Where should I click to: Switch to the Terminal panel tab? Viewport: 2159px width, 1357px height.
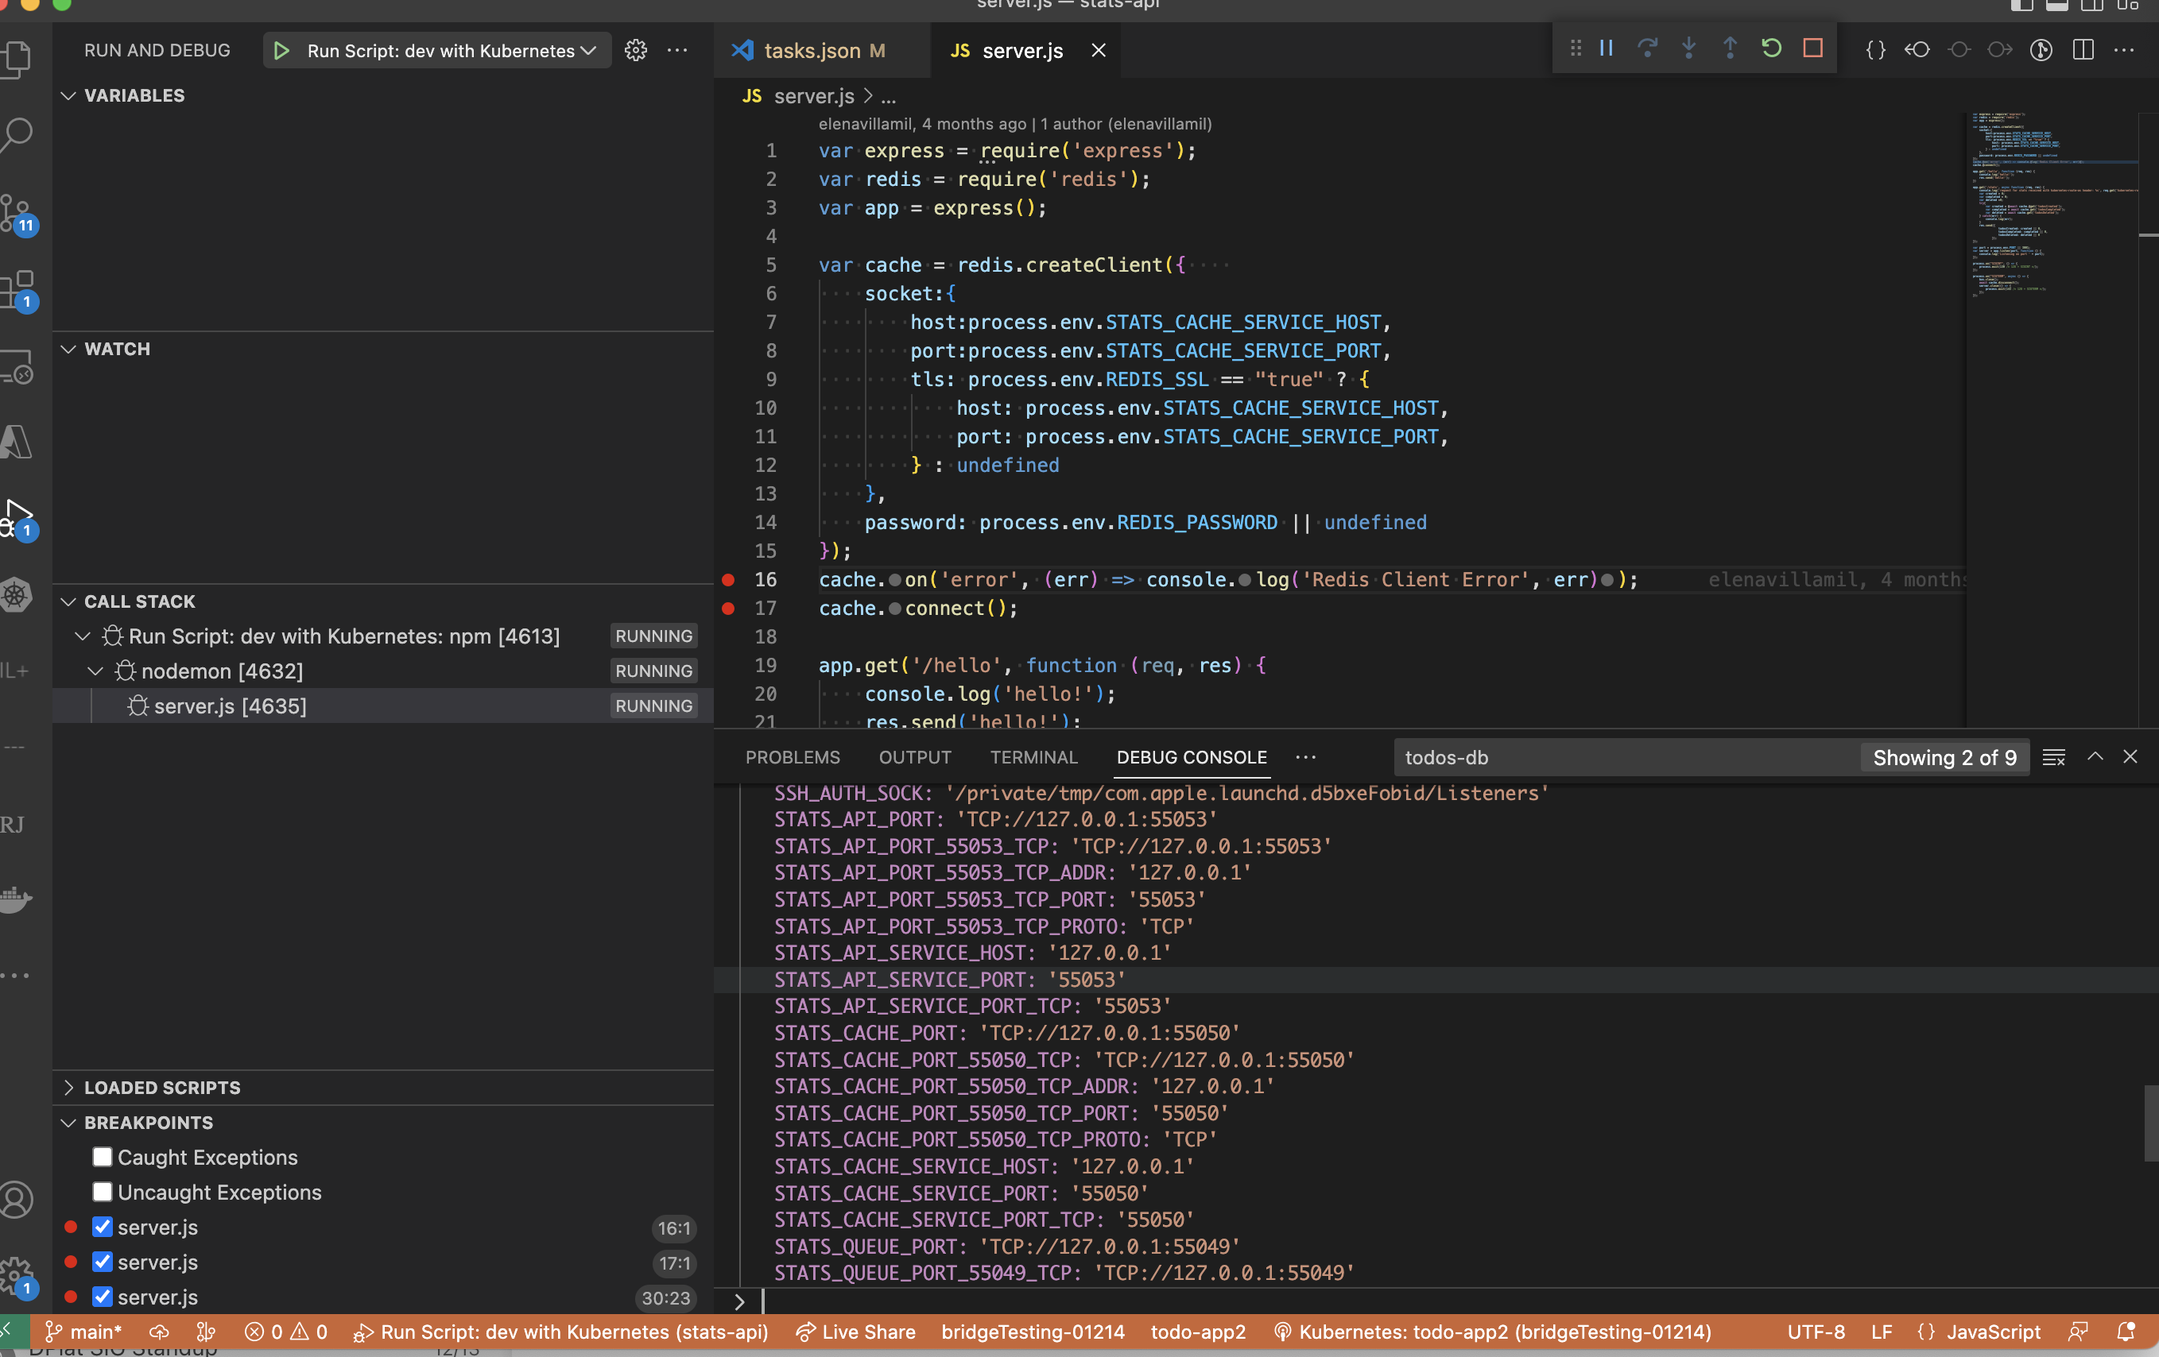point(1033,757)
